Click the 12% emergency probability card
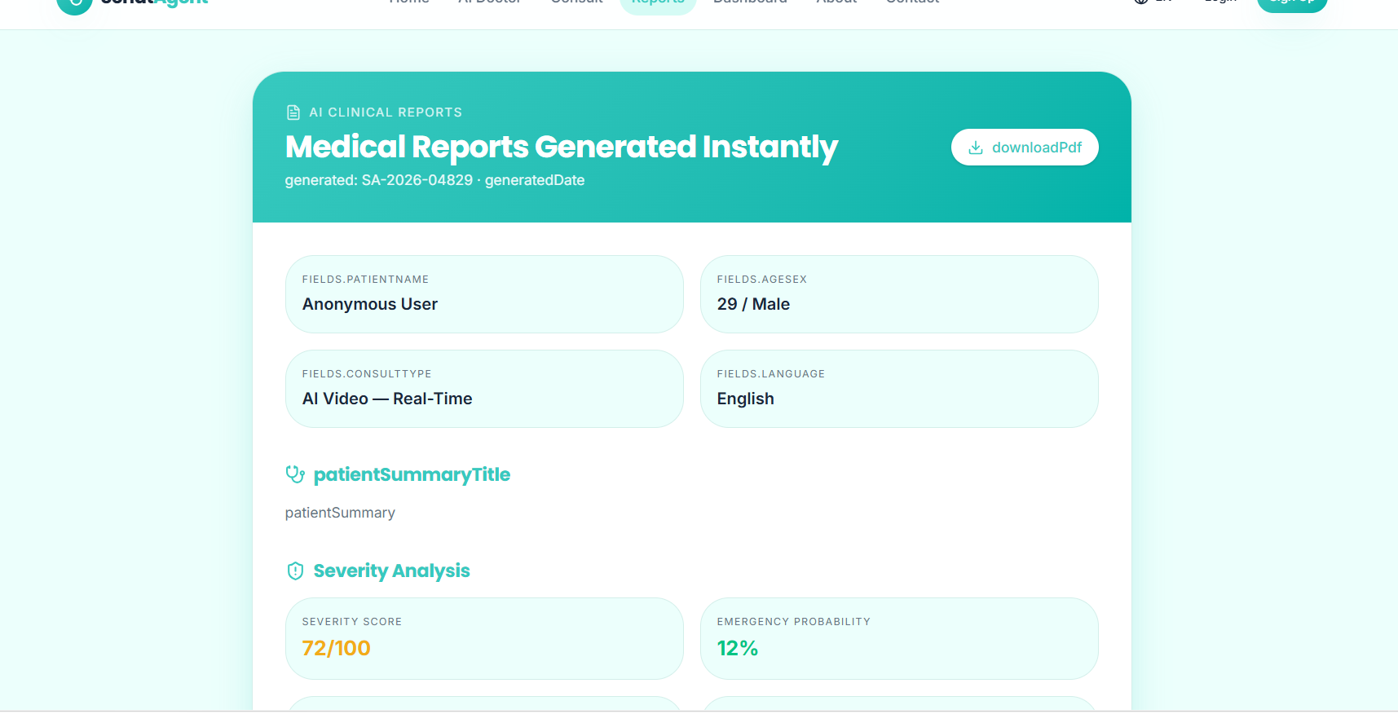This screenshot has width=1398, height=714. pyautogui.click(x=899, y=638)
